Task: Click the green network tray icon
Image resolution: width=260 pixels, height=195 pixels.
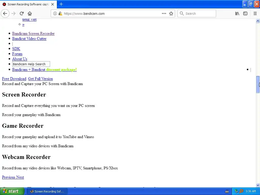Action: 236,191
